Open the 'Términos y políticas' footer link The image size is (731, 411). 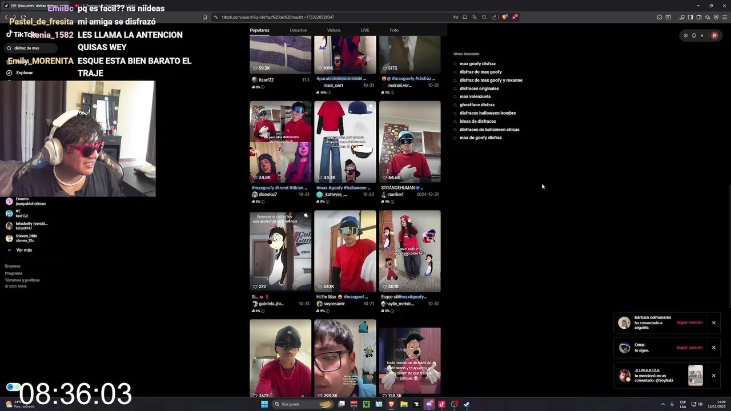[x=22, y=280]
